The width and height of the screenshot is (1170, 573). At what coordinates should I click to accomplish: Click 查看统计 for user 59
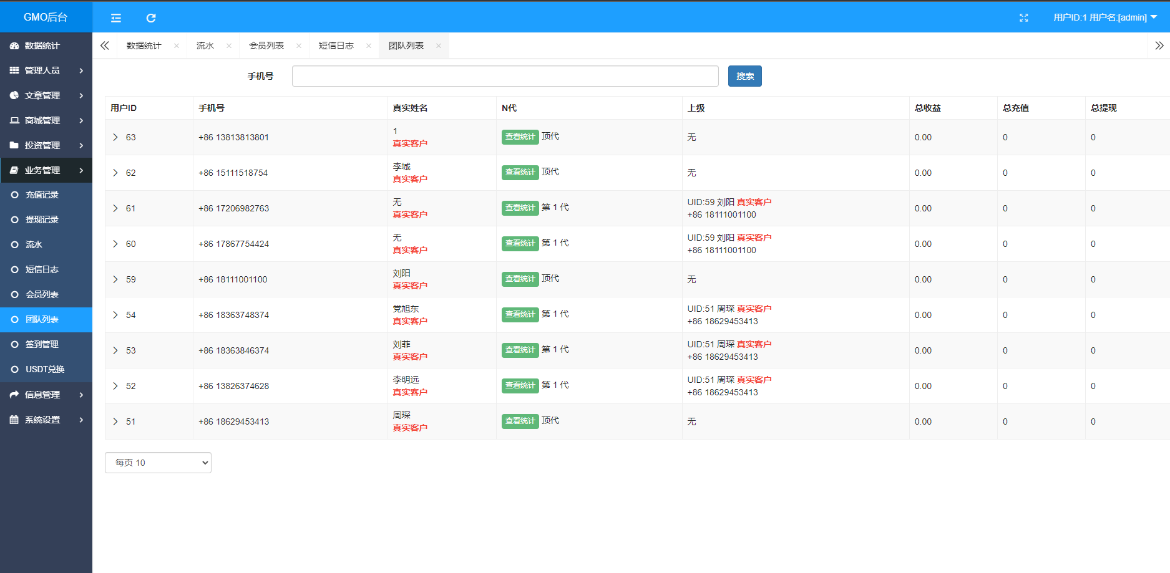520,279
